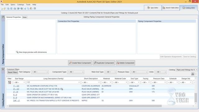Click Create New Component button

(80, 63)
